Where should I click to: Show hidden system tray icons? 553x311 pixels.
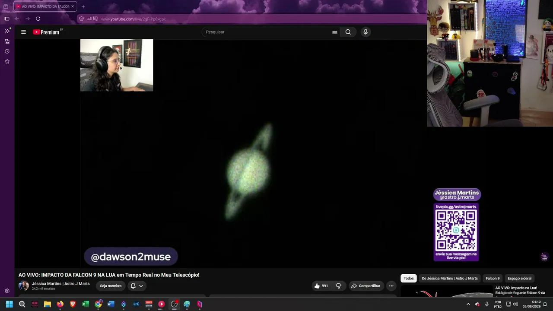(x=468, y=304)
